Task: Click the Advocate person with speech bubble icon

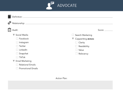Action: coord(50,5)
